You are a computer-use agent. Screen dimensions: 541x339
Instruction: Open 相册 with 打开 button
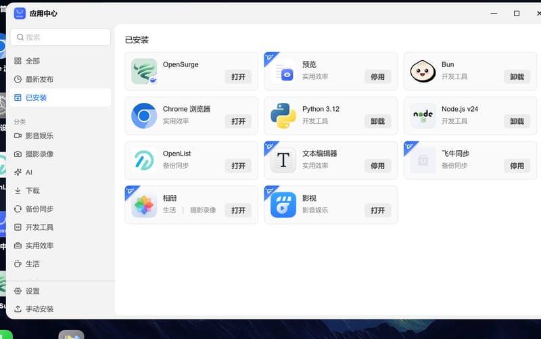click(x=239, y=210)
